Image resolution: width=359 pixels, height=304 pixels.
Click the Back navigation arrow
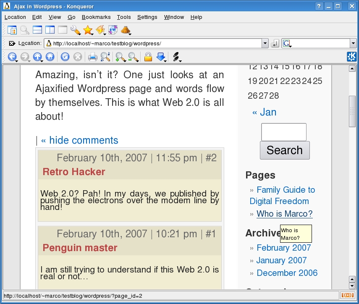(x=11, y=57)
